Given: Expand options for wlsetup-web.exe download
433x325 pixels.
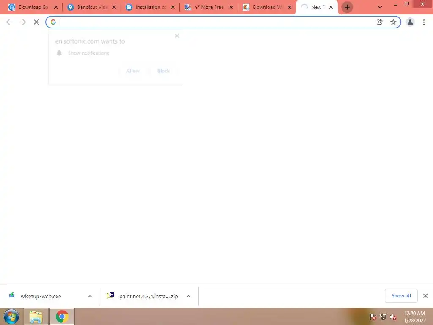Looking at the screenshot, I should click(90, 296).
